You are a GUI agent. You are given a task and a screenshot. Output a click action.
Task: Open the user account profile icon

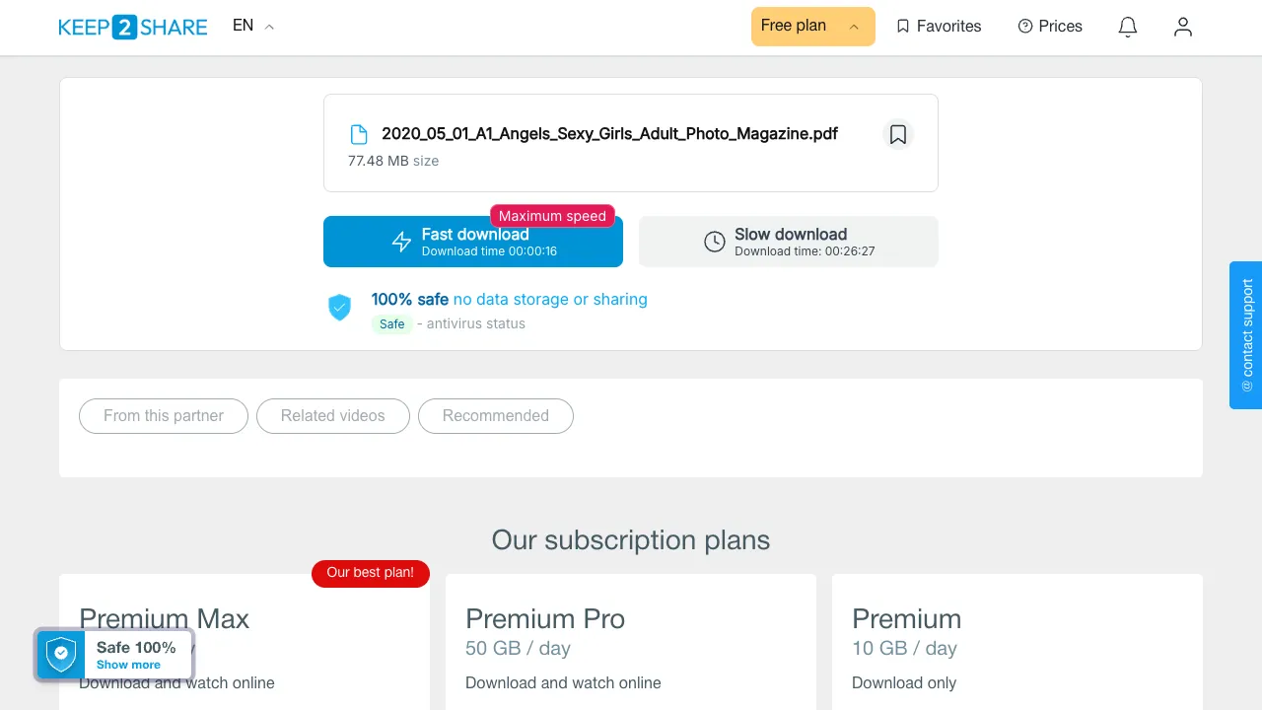(1183, 27)
